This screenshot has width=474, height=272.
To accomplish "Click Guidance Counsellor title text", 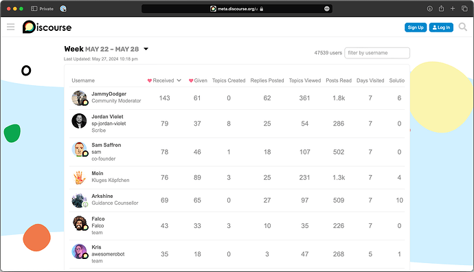I will (x=115, y=203).
